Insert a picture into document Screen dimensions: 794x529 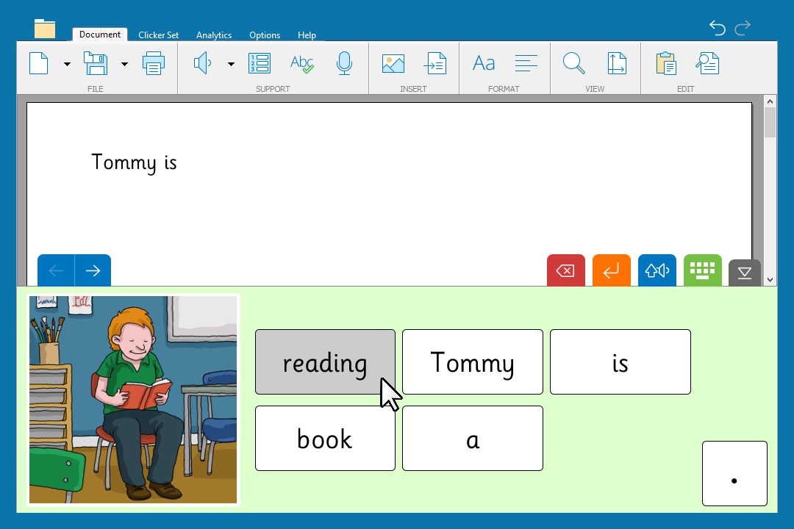click(393, 64)
